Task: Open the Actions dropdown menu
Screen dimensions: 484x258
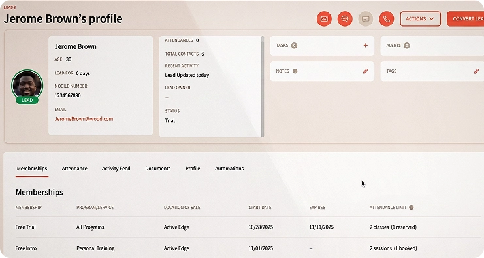Action: click(421, 19)
